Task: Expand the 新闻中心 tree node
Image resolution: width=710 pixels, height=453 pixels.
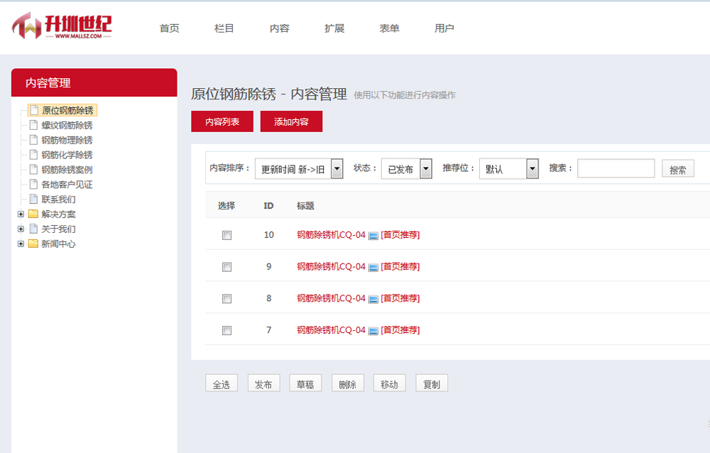Action: [x=21, y=244]
